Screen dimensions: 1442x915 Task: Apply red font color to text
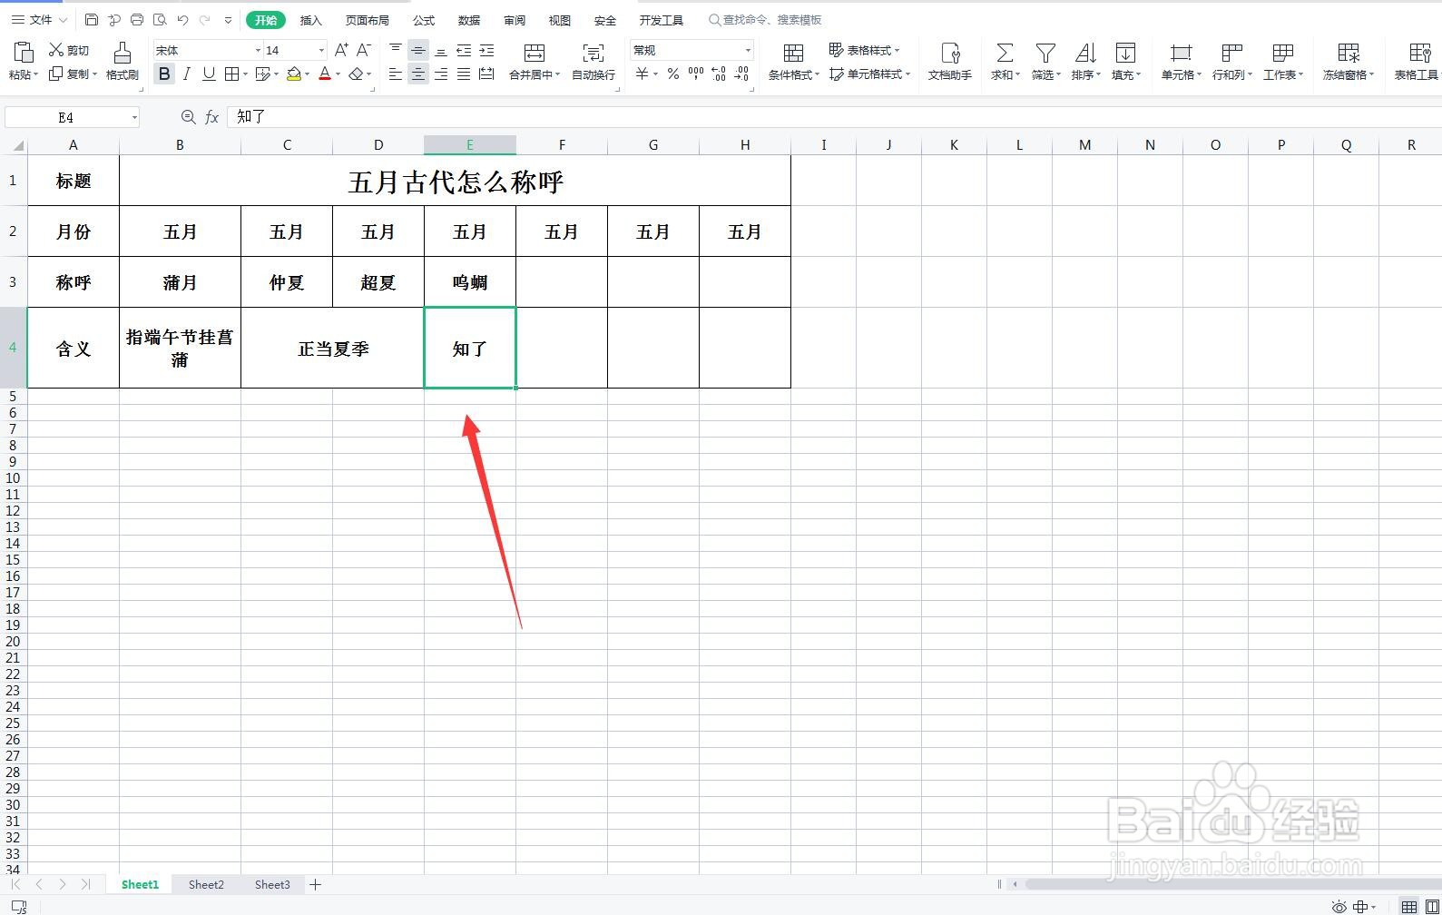point(325,74)
